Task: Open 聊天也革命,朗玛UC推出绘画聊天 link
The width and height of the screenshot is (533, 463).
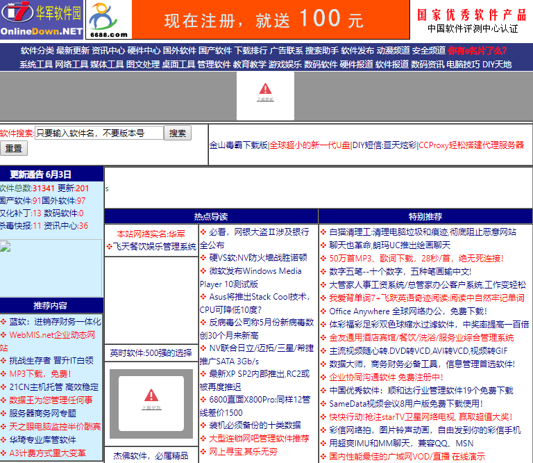Action: [x=390, y=245]
